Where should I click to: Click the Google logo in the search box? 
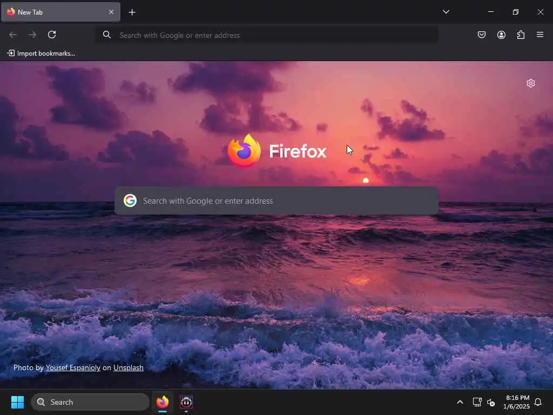click(130, 200)
